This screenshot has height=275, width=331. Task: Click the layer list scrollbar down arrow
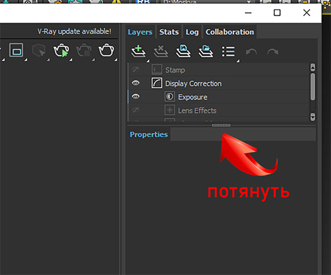[312, 117]
